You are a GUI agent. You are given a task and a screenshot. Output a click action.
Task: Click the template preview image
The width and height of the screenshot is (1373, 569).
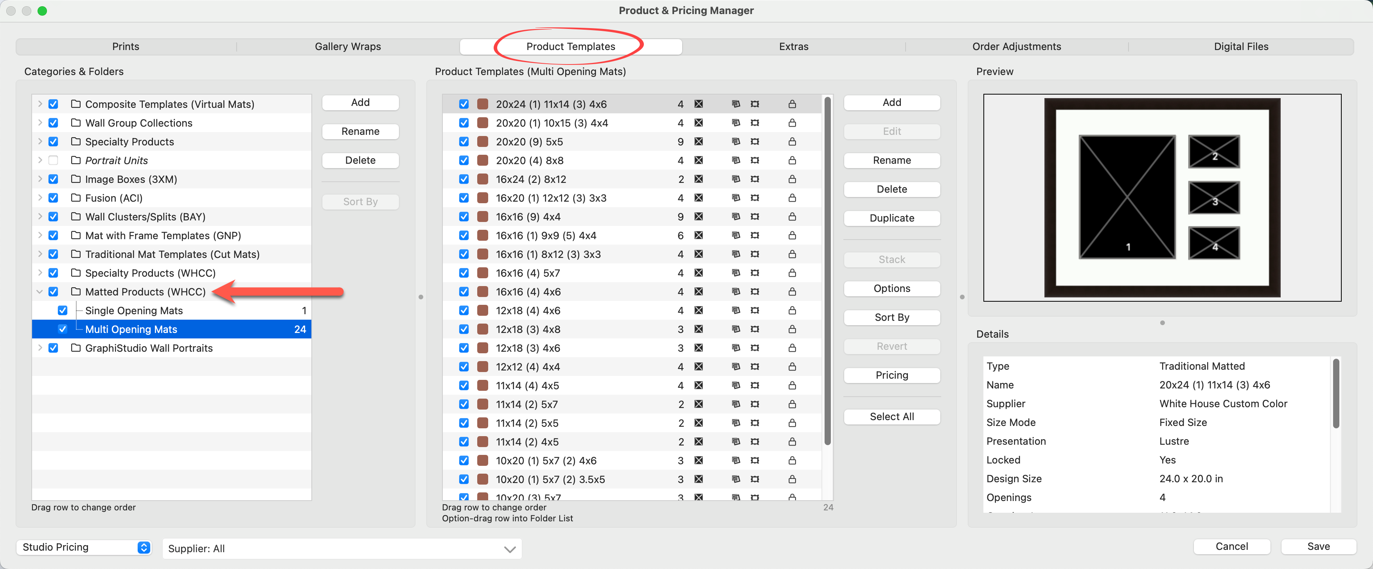(x=1161, y=197)
